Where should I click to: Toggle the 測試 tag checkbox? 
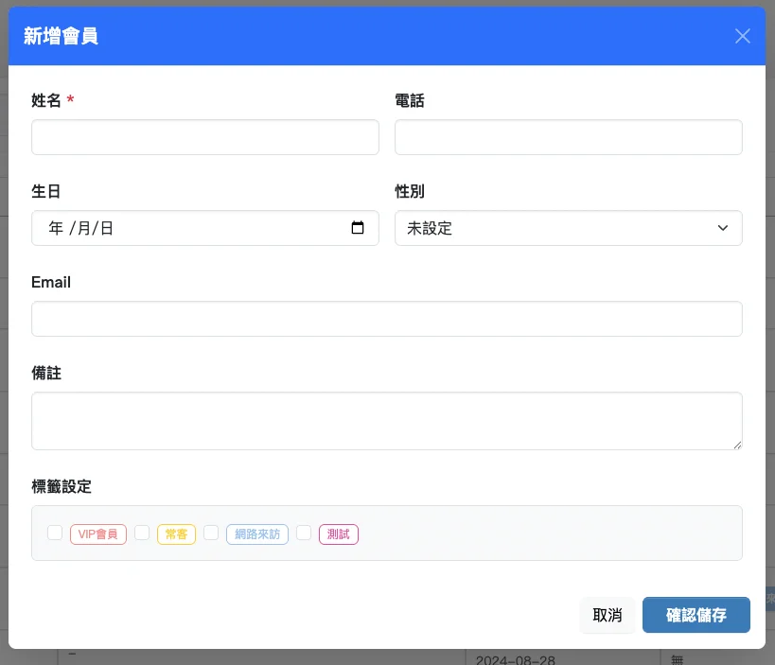[304, 533]
